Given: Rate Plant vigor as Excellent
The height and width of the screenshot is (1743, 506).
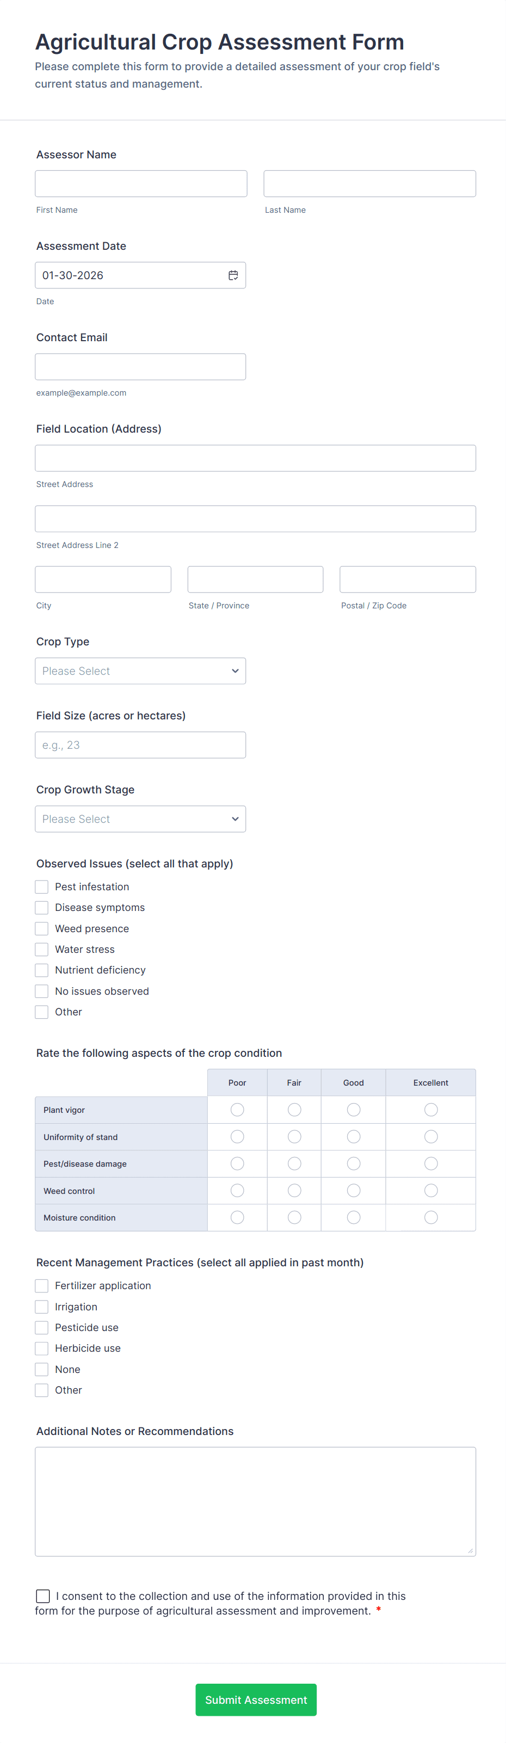Looking at the screenshot, I should tap(431, 1109).
